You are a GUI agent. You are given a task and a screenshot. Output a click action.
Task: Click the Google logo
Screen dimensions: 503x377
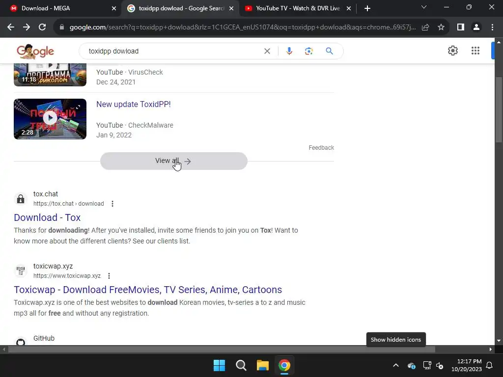click(x=35, y=51)
